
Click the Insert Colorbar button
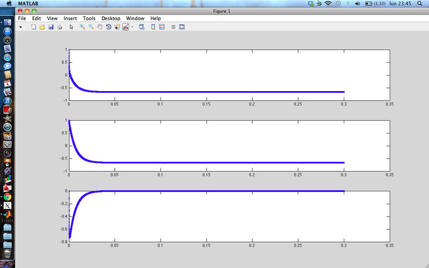pyautogui.click(x=153, y=27)
